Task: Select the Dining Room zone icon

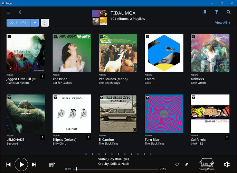Action: tap(207, 163)
